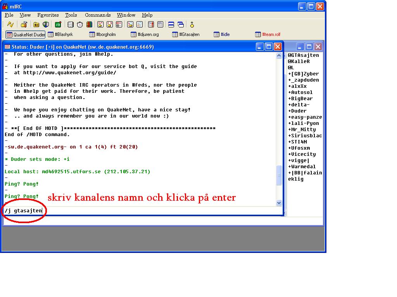
Task: Maximize the Status window
Action: 269,47
